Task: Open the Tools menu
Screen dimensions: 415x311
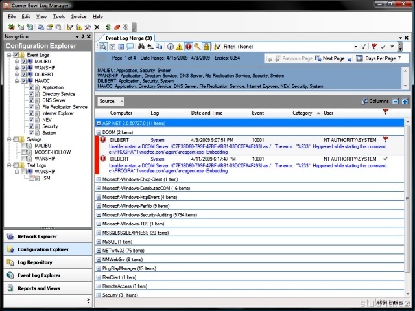Action: pyautogui.click(x=59, y=16)
